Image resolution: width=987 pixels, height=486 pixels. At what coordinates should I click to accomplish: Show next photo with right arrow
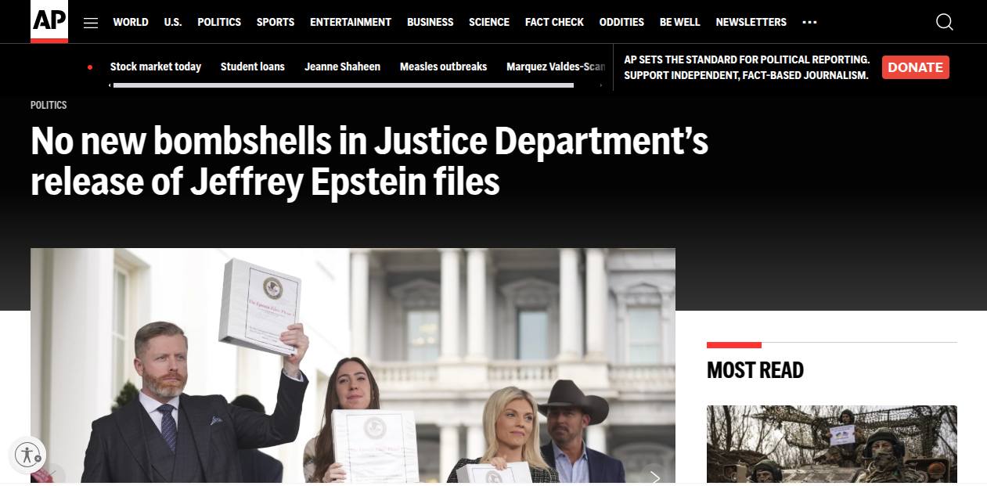(655, 477)
